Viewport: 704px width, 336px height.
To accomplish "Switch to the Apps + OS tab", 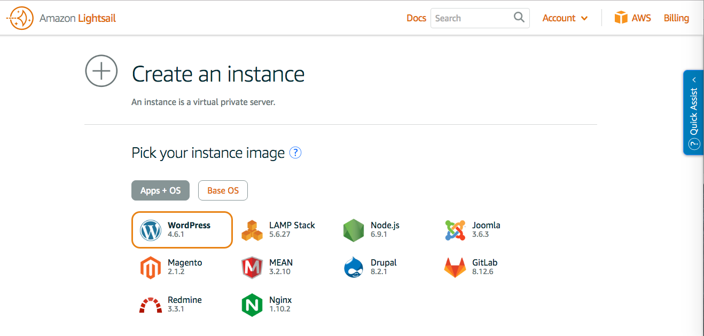I will (x=160, y=190).
